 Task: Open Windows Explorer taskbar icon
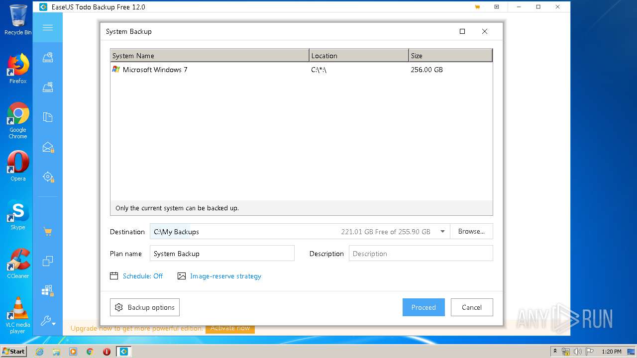pos(56,352)
